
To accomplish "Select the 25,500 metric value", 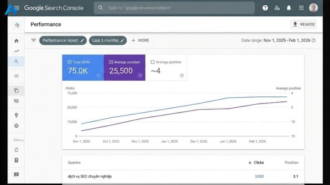I will 121,71.
